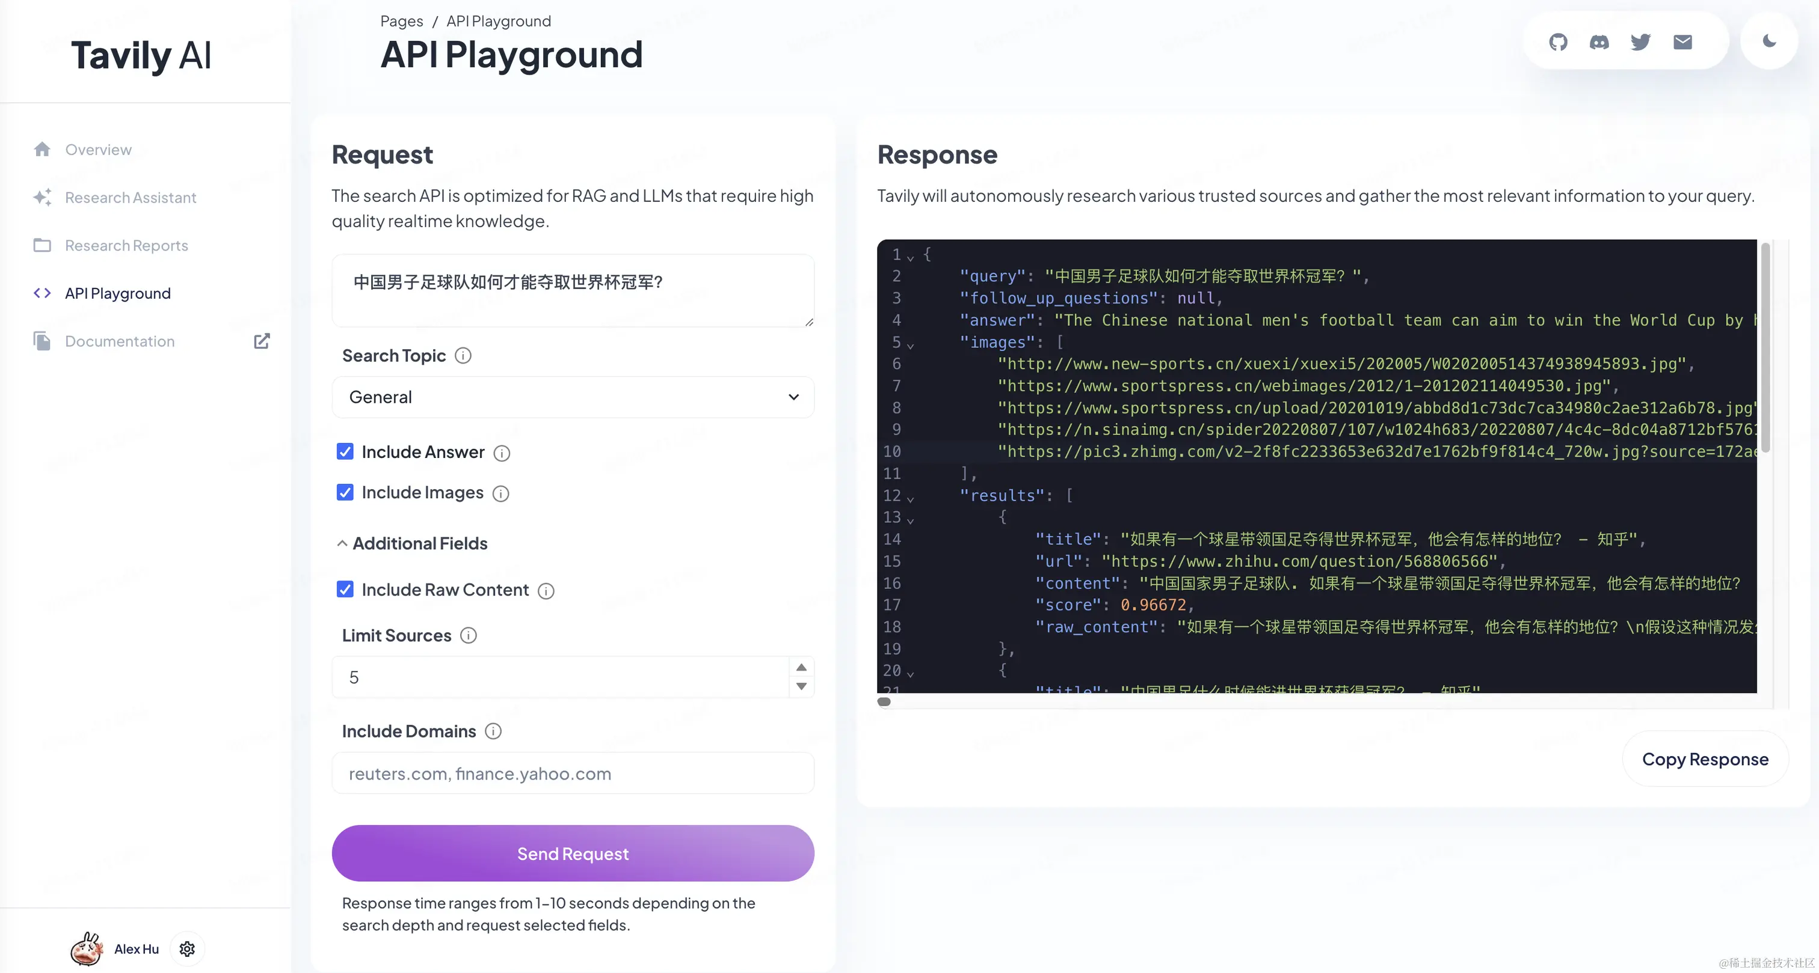The width and height of the screenshot is (1819, 973).
Task: Open the GitHub icon link
Action: tap(1558, 41)
